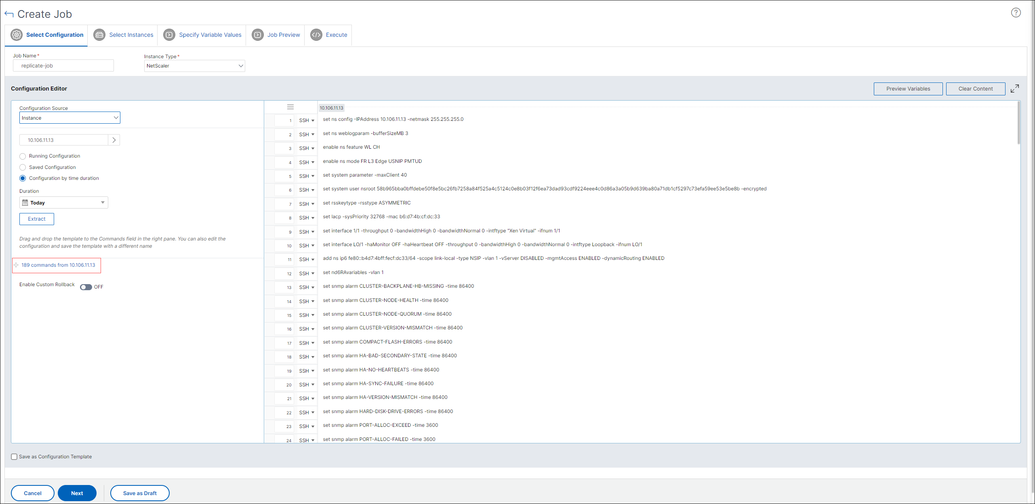Image resolution: width=1035 pixels, height=504 pixels.
Task: Click the Clear Content button
Action: (x=976, y=89)
